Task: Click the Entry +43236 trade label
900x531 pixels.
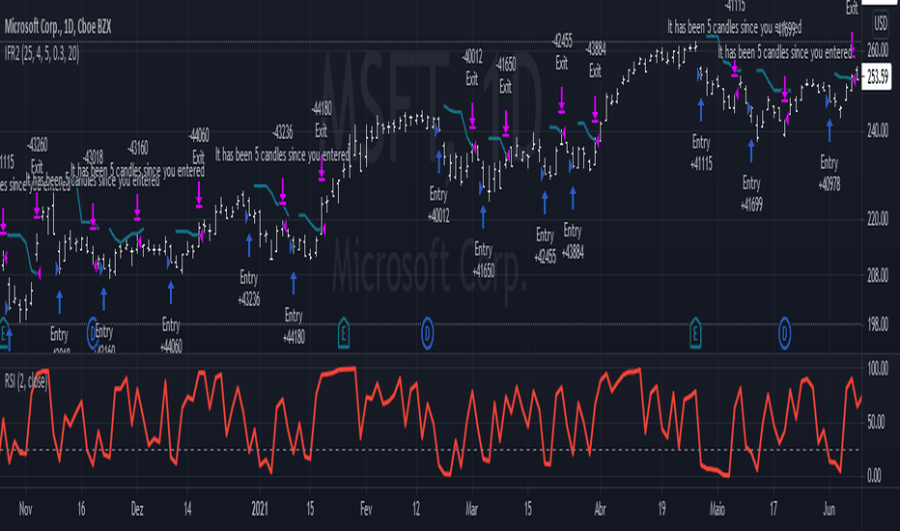Action: 248,289
